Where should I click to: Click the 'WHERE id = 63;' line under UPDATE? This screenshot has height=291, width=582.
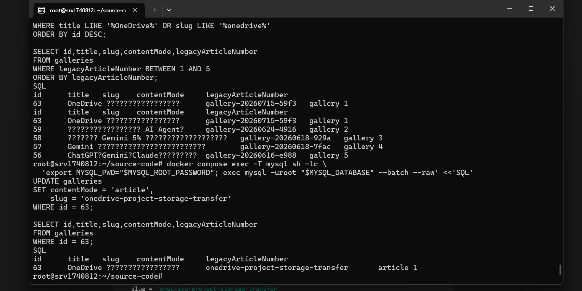coord(63,207)
